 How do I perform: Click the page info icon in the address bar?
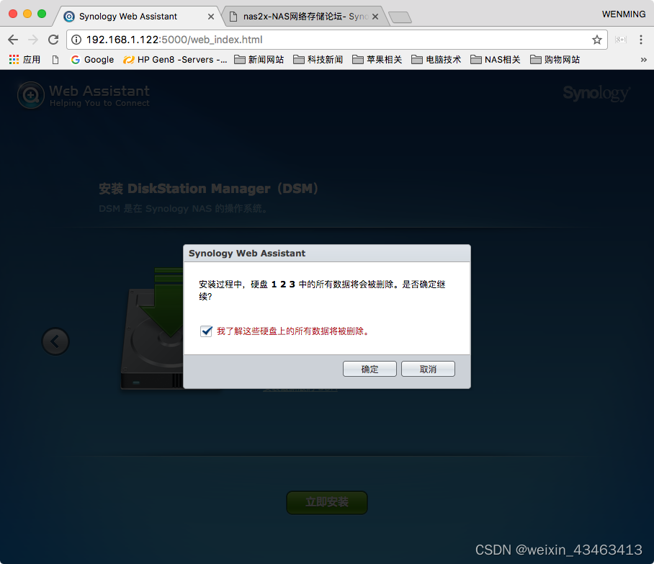click(x=76, y=40)
